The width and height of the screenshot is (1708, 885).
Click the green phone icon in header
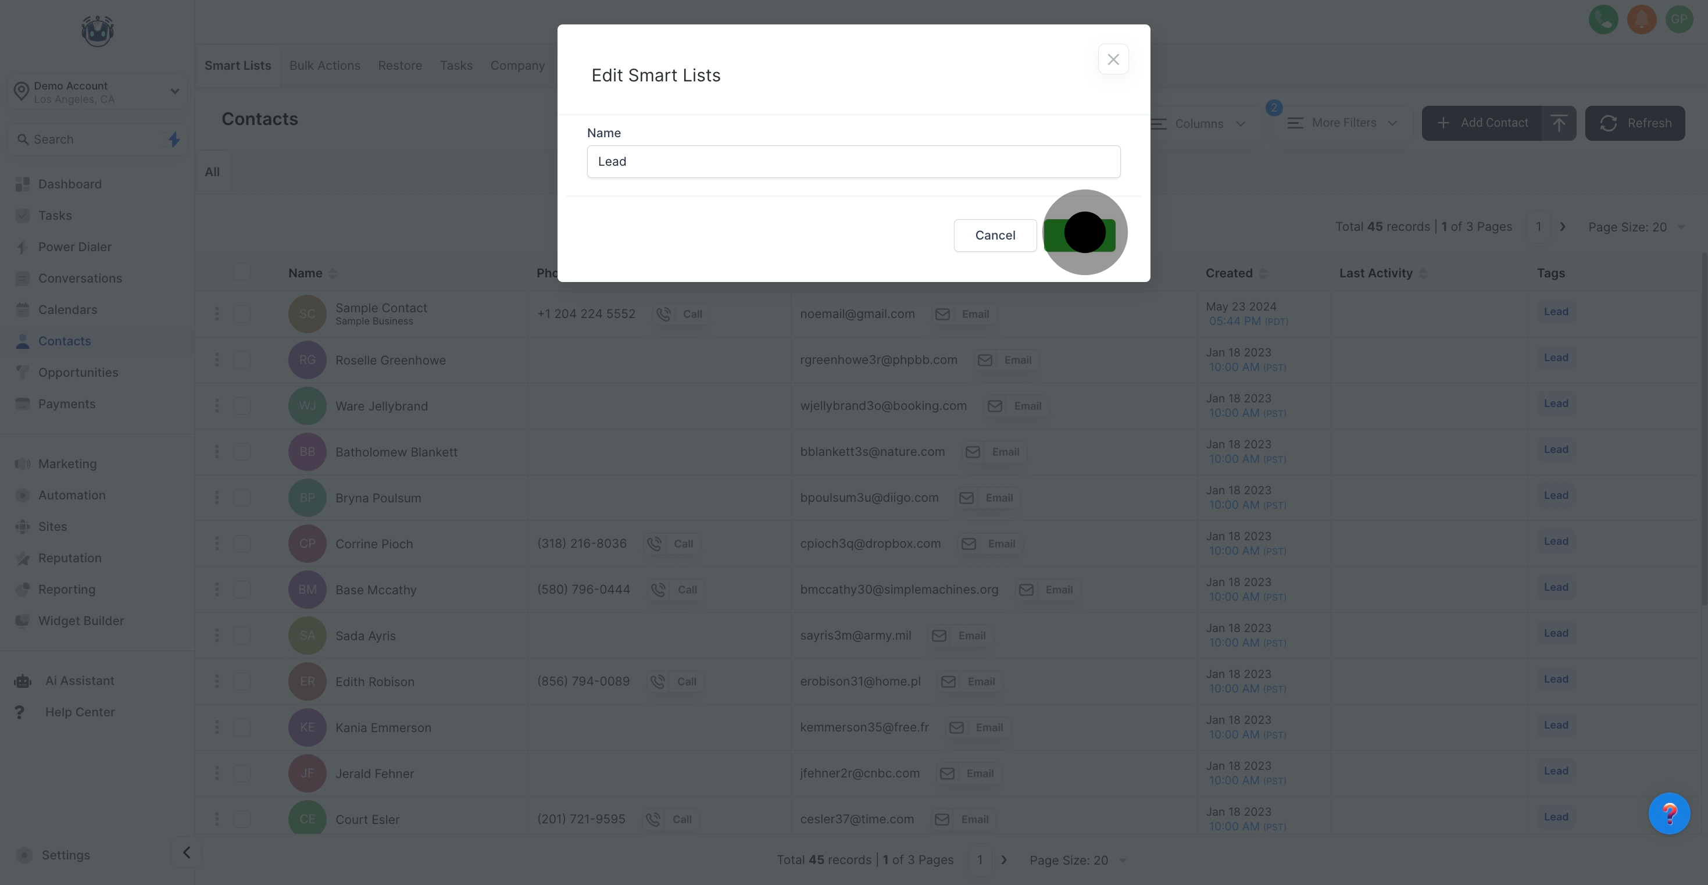click(1603, 19)
